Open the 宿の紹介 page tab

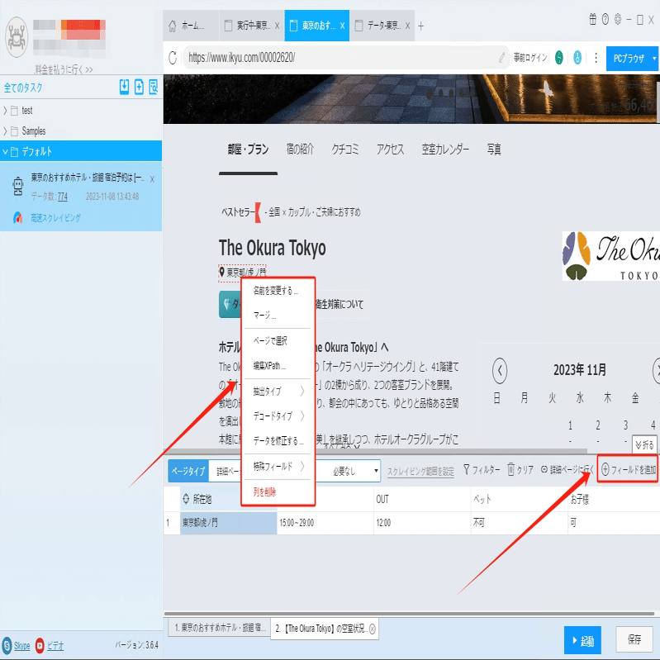click(x=300, y=149)
